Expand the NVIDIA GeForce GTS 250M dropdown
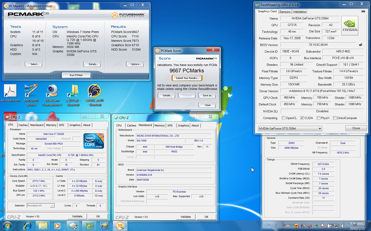 point(290,128)
